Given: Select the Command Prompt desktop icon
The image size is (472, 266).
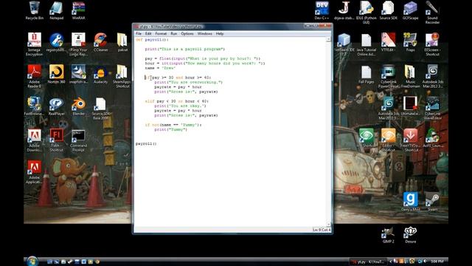Looking at the screenshot, I should 78,140.
